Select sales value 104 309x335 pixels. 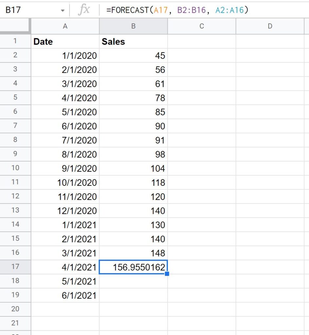pyautogui.click(x=133, y=168)
